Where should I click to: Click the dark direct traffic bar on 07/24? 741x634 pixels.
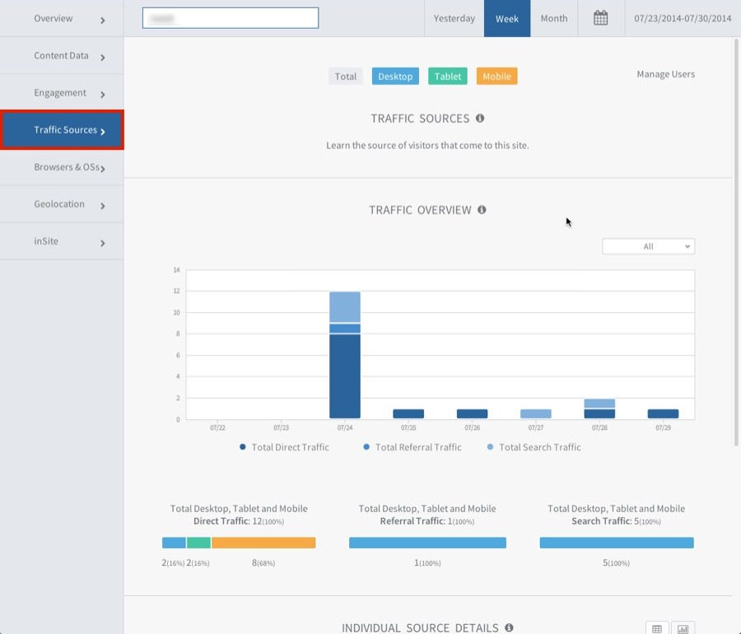(x=344, y=376)
